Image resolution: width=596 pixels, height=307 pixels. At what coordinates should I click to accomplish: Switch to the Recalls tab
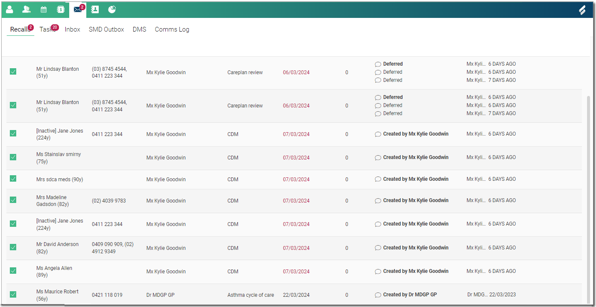click(x=20, y=29)
